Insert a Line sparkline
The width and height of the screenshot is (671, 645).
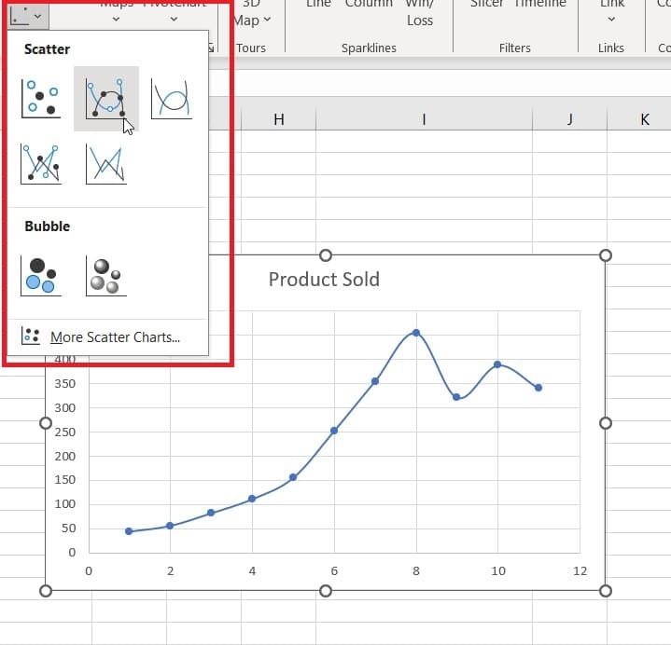319,5
